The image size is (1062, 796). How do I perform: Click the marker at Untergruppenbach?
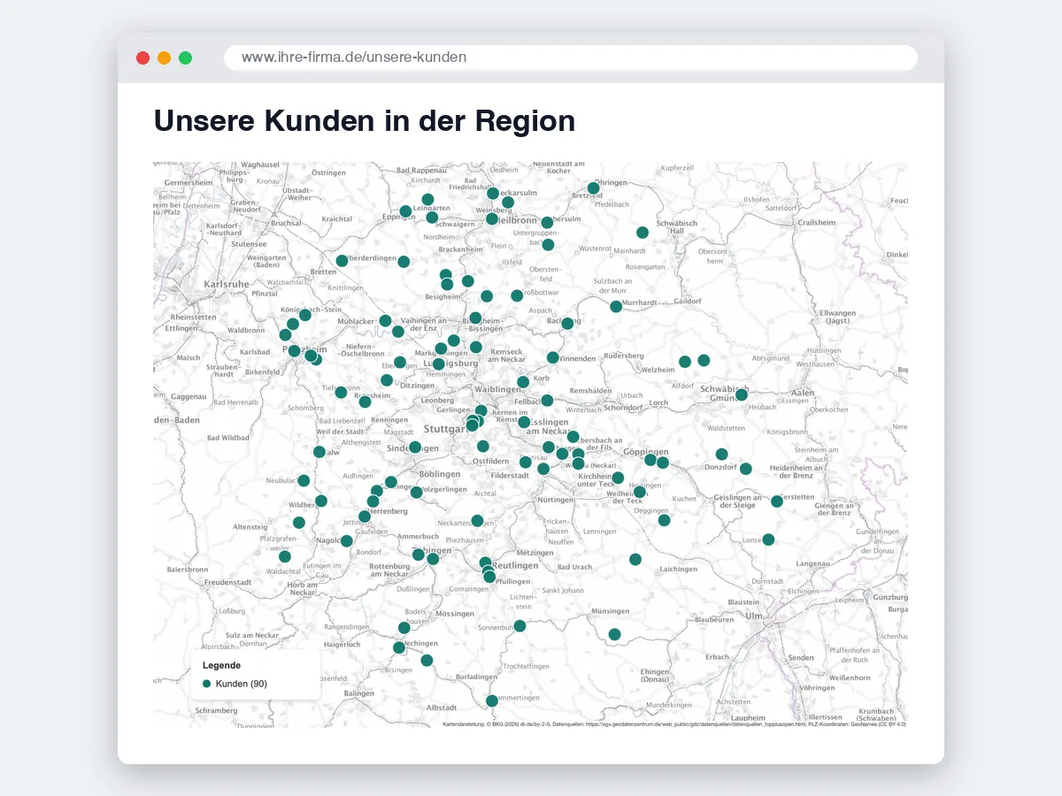[548, 244]
